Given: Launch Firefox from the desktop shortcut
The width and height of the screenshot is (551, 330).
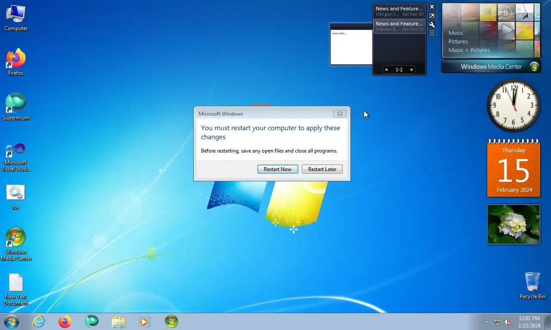Looking at the screenshot, I should pos(16,62).
